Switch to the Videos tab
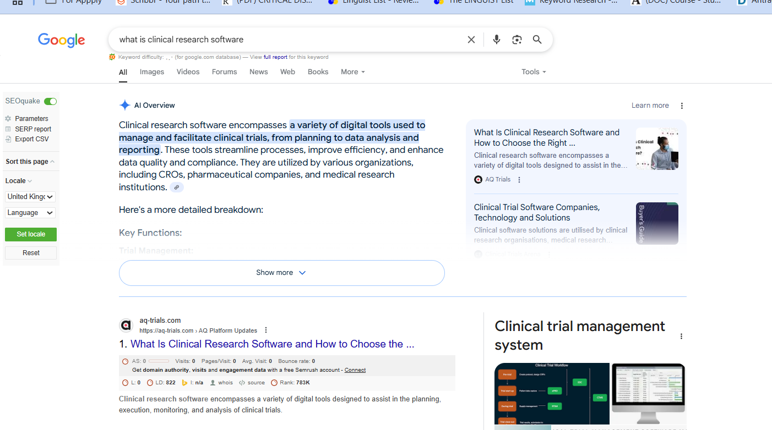The height and width of the screenshot is (430, 772). [188, 72]
